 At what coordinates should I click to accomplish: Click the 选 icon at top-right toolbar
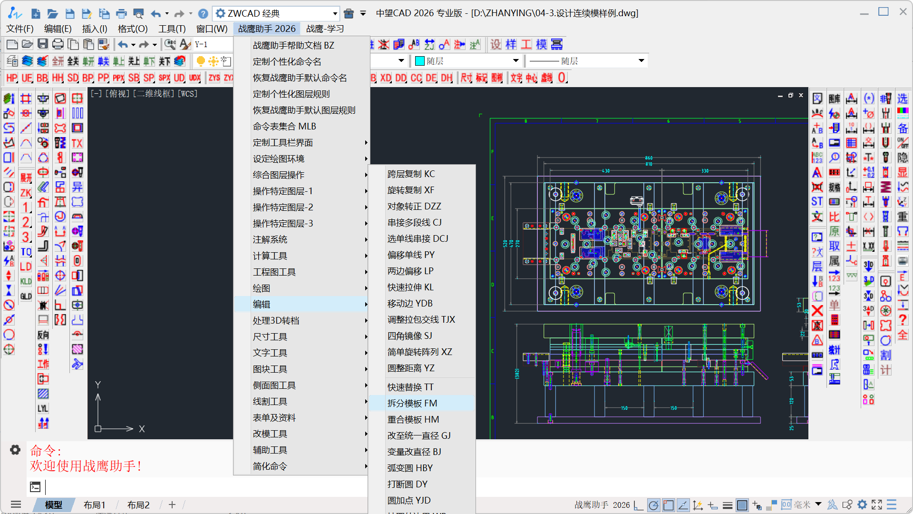click(x=902, y=99)
